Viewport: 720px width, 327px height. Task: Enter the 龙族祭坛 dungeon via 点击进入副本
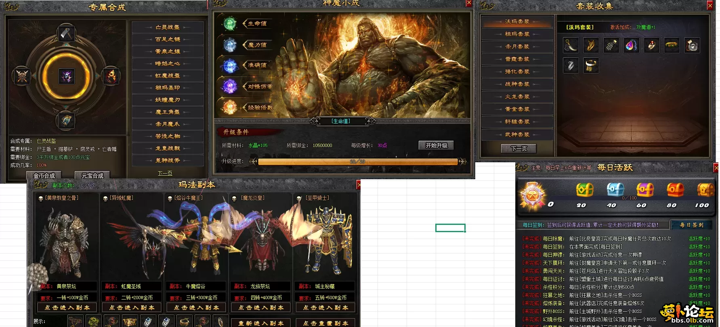[x=261, y=308]
